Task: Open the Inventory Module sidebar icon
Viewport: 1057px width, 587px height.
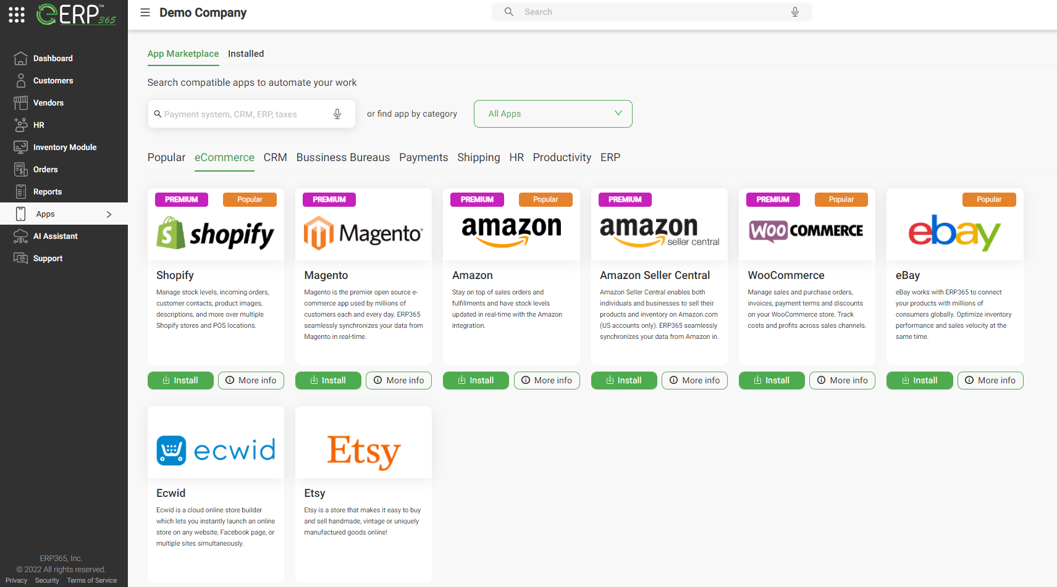Action: (x=20, y=148)
